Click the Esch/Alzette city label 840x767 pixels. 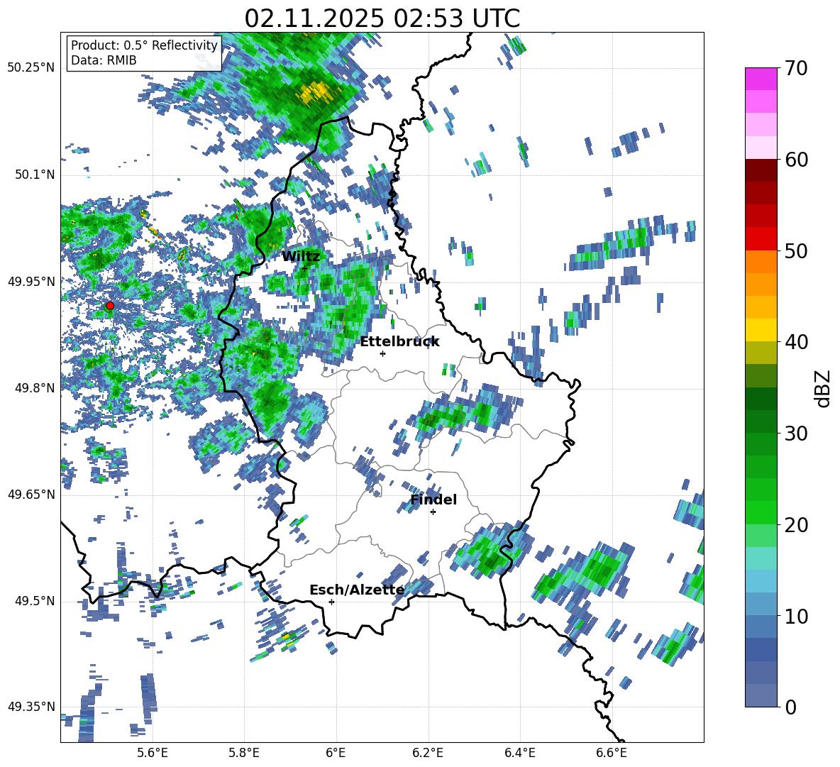pos(357,590)
